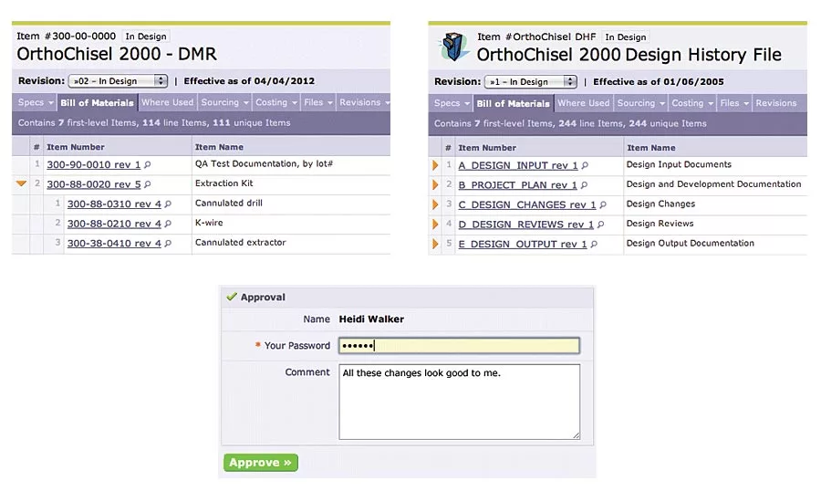Click the OrthoChisel DHF item thumbnail icon
821x502 pixels.
[x=453, y=47]
